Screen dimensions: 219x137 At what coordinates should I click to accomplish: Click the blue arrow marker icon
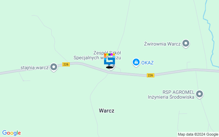[x=109, y=60]
